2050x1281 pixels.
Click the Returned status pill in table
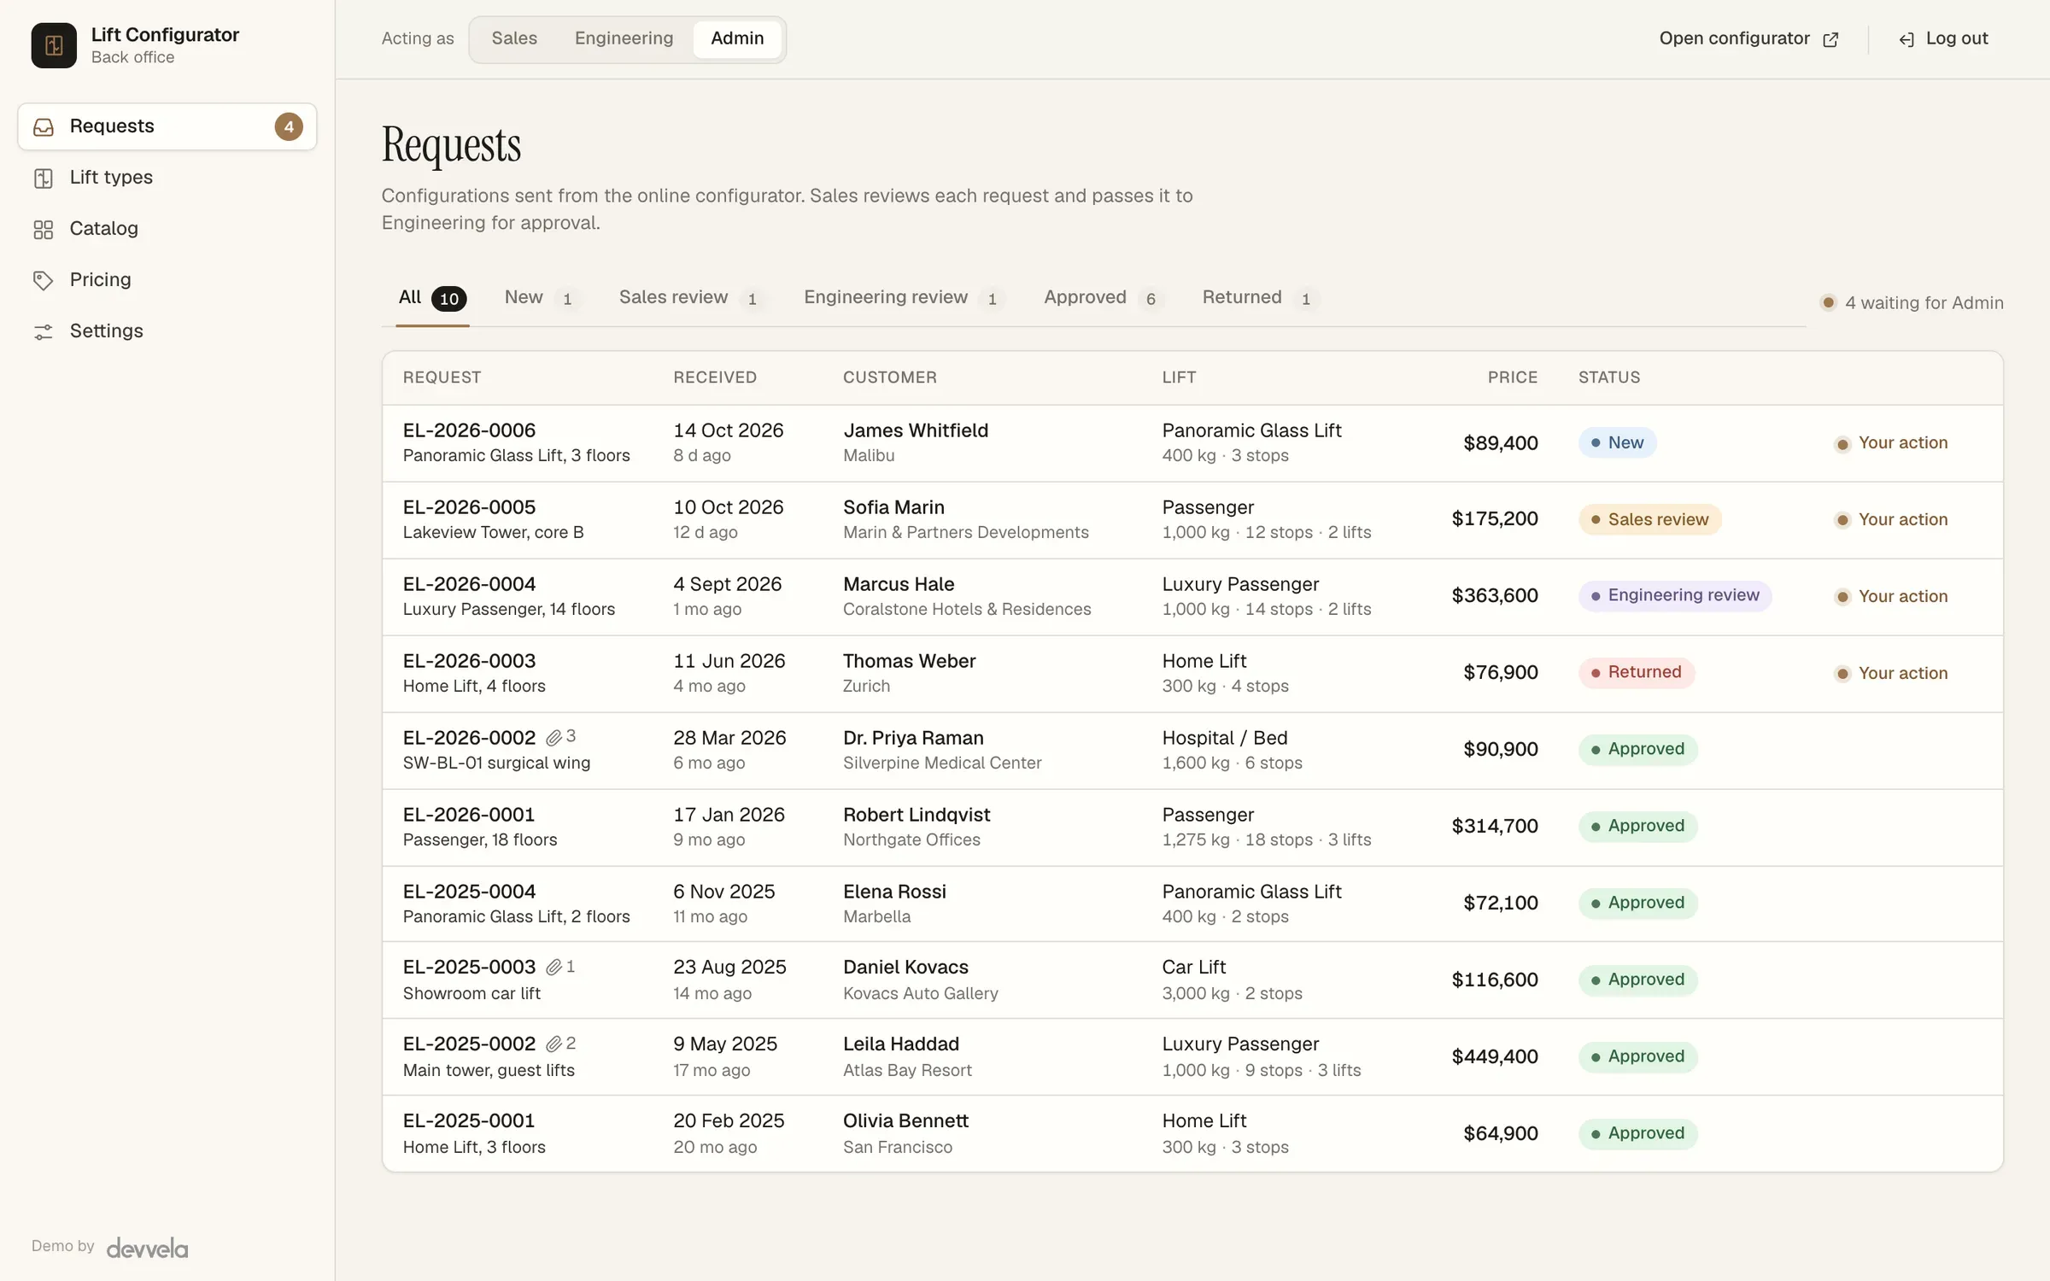click(x=1637, y=672)
